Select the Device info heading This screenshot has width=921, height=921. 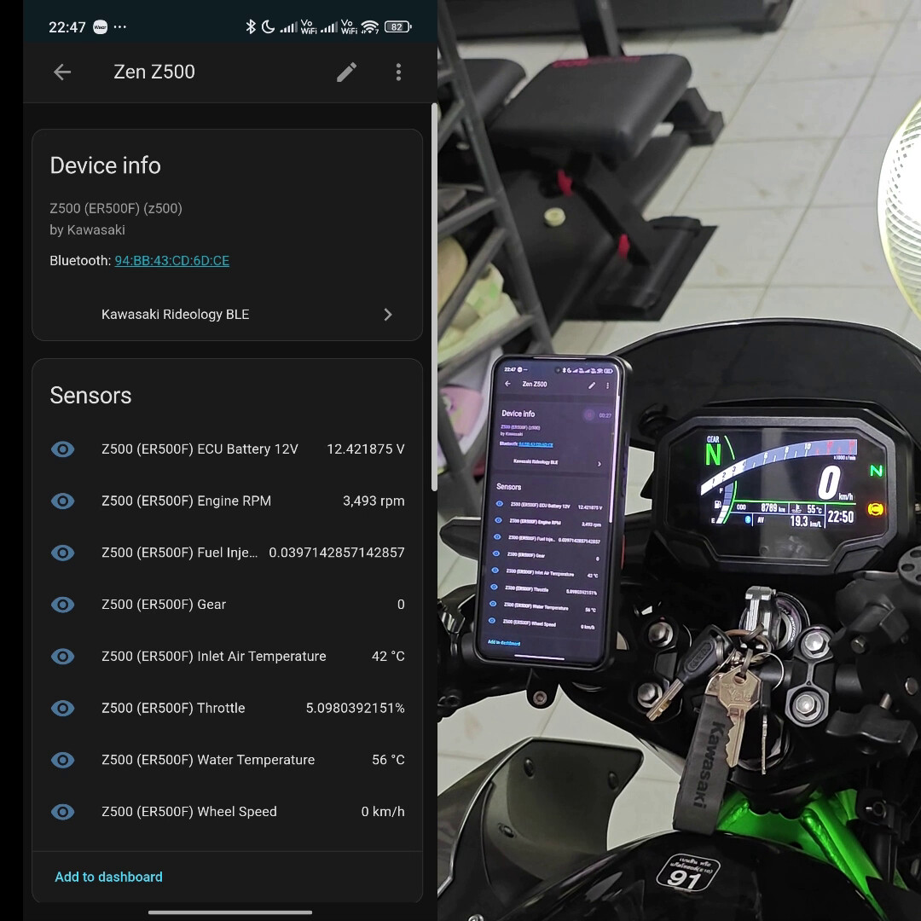click(105, 165)
